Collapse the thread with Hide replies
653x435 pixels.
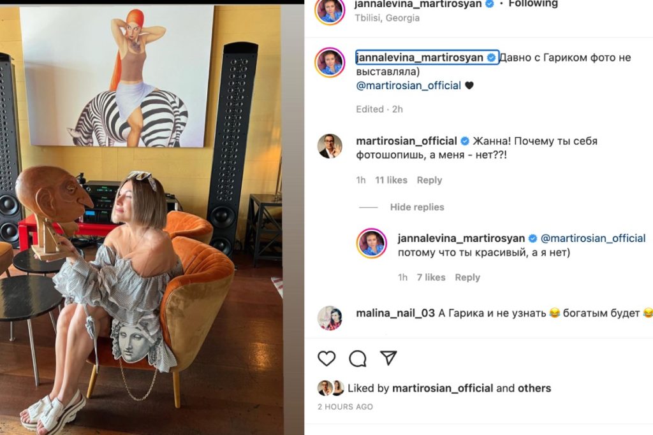(417, 207)
